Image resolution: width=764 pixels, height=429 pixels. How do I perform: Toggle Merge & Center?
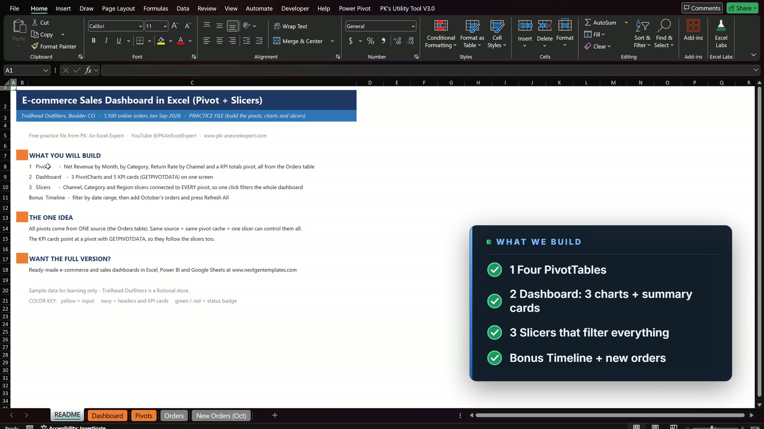[x=298, y=41]
